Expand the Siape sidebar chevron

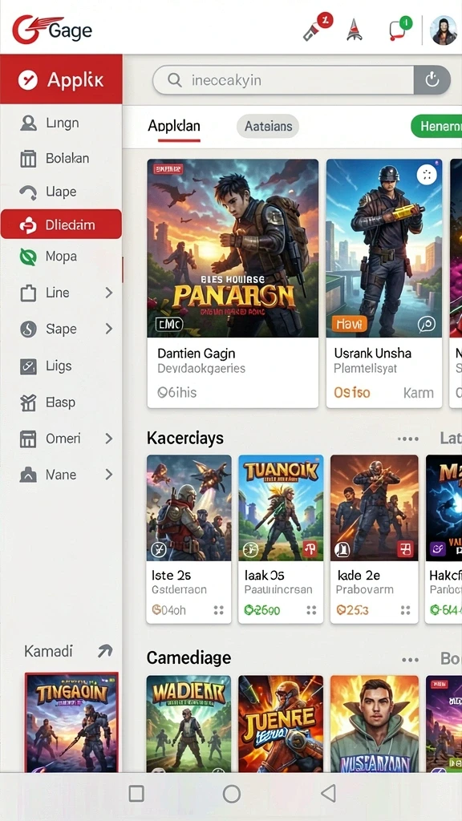point(109,329)
